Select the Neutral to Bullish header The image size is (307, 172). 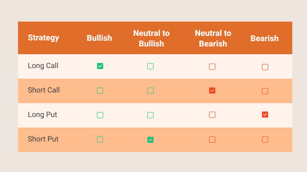[151, 38]
